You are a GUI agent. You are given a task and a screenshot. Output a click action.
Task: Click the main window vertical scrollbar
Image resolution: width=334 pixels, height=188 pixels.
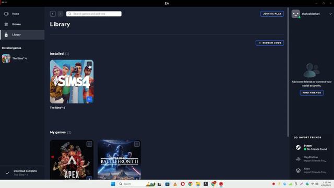(288, 73)
